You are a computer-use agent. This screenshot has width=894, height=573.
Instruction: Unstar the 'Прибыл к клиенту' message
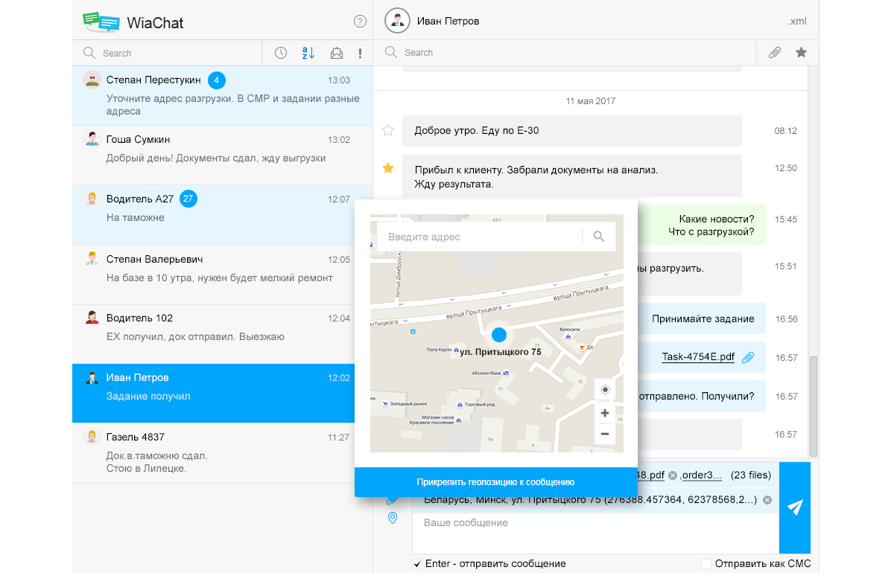pos(387,168)
